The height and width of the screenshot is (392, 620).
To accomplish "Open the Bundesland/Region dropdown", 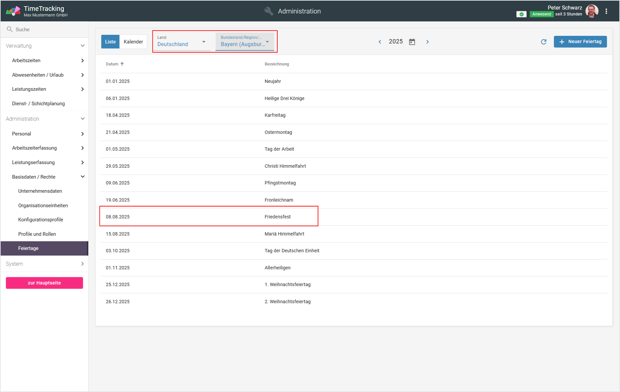I will click(x=245, y=42).
